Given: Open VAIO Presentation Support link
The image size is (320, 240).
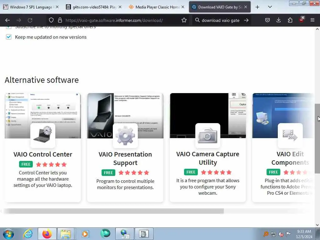Looking at the screenshot, I should [125, 158].
